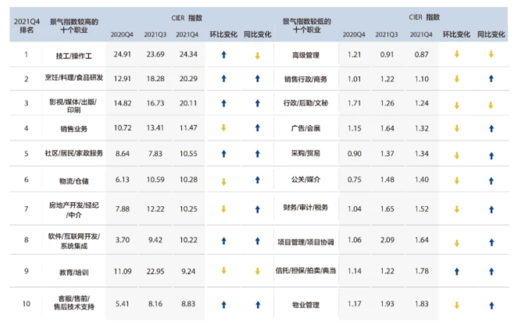Click the yellow 同比变化 down arrow for 行政/后勤/文秘
521x326 pixels.
click(491, 105)
